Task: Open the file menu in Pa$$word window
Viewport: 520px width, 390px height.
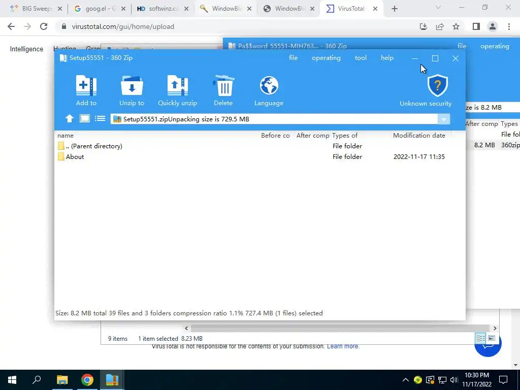Action: [462, 46]
